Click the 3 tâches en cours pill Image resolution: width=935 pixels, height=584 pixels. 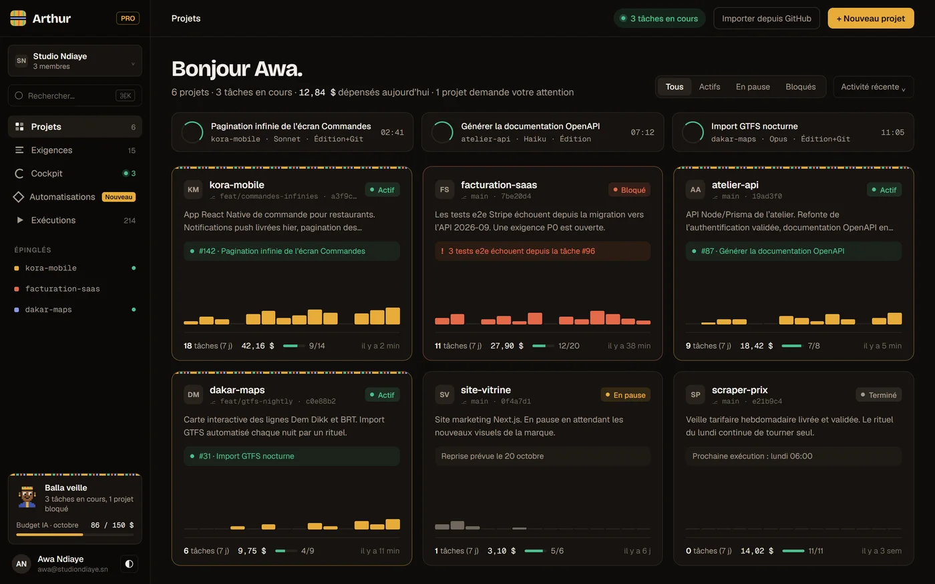(659, 18)
